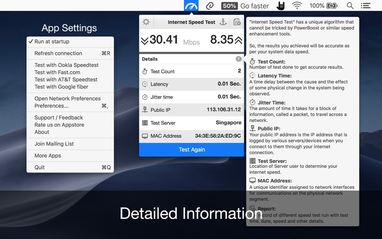Viewport: 382px width, 239px height.
Task: Open the About menu entry
Action: [70, 132]
